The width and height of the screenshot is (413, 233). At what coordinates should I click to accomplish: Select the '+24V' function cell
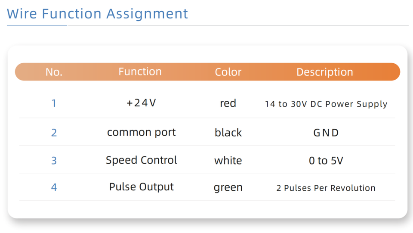141,103
